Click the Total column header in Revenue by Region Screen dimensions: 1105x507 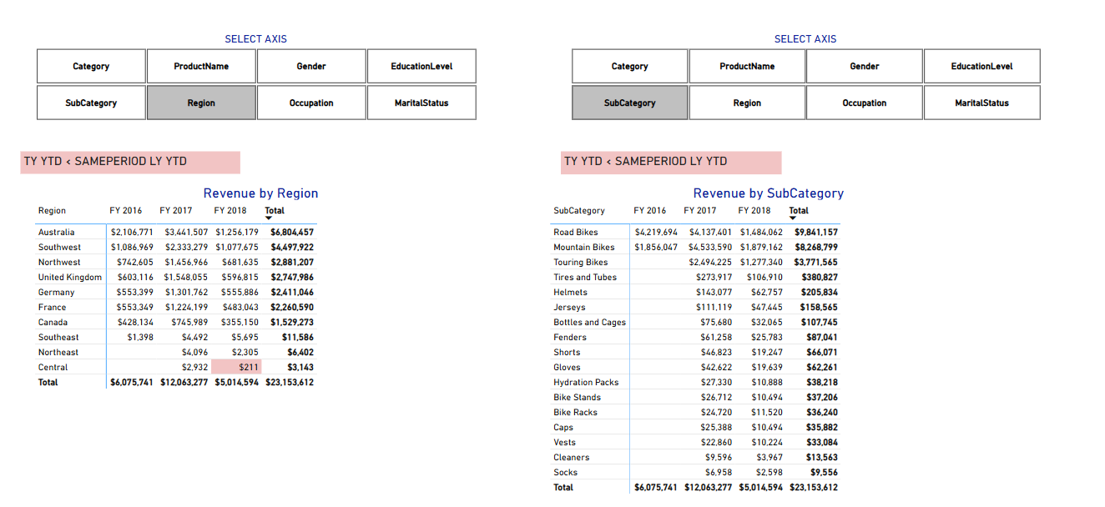(275, 210)
